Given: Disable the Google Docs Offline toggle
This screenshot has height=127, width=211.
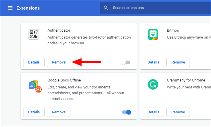Looking at the screenshot, I should point(126,112).
